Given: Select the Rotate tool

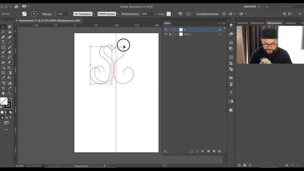Looking at the screenshot, I should click(3, 57).
